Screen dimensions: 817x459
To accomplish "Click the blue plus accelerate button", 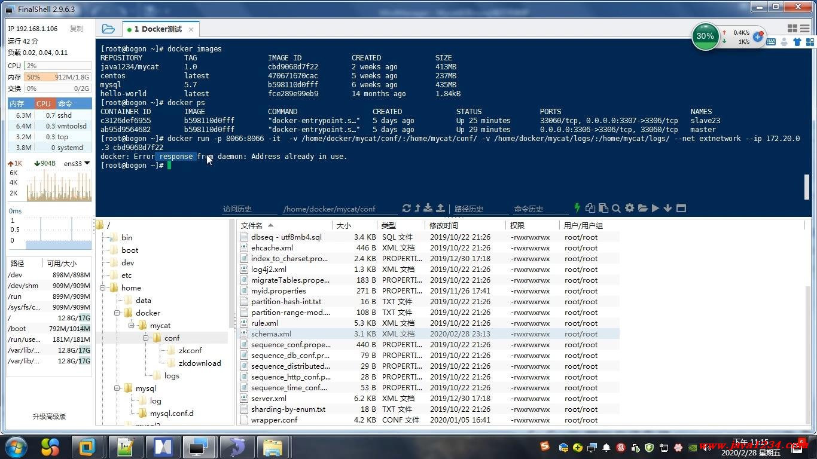I will click(x=758, y=37).
